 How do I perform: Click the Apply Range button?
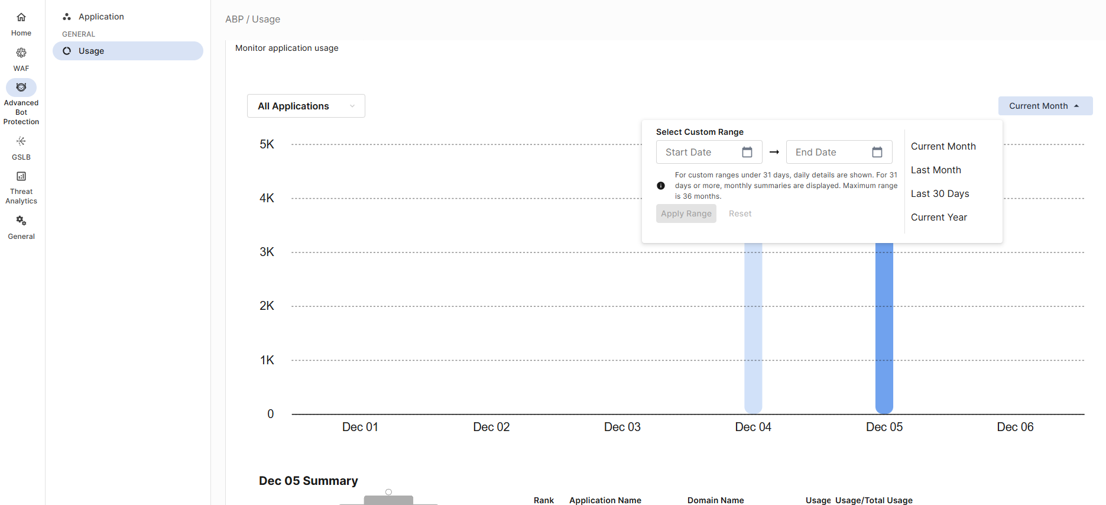point(686,213)
